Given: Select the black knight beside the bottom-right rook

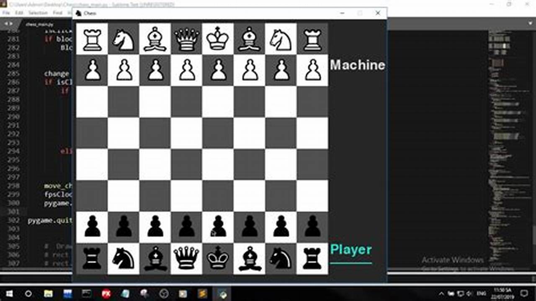Looking at the screenshot, I should tap(281, 258).
